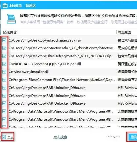The width and height of the screenshot is (137, 143).
Task: Toggle checkbox for Thunder Network\KanKan row
Action: click(4, 80)
